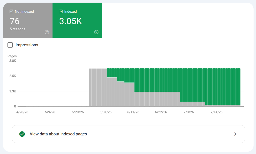Click the help icon in Indexed card
Viewport: 256px width, 154px height.
[96, 32]
